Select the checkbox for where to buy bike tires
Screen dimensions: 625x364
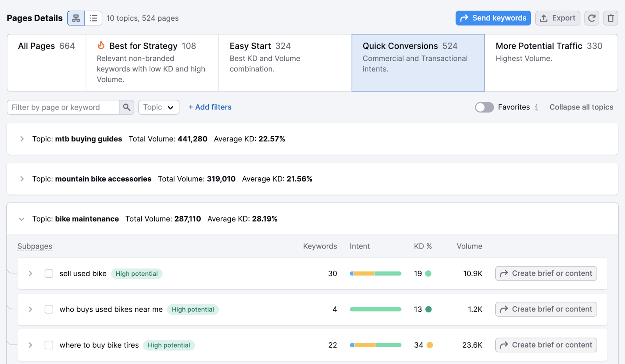[49, 345]
